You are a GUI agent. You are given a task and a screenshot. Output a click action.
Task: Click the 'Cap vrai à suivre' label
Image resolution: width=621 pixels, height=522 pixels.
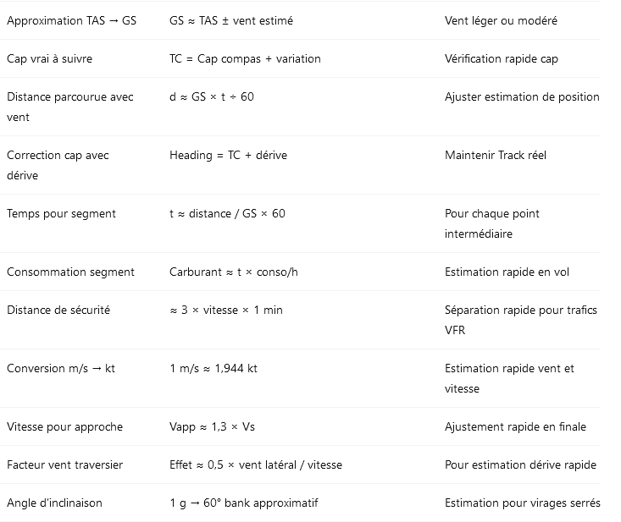pyautogui.click(x=49, y=58)
